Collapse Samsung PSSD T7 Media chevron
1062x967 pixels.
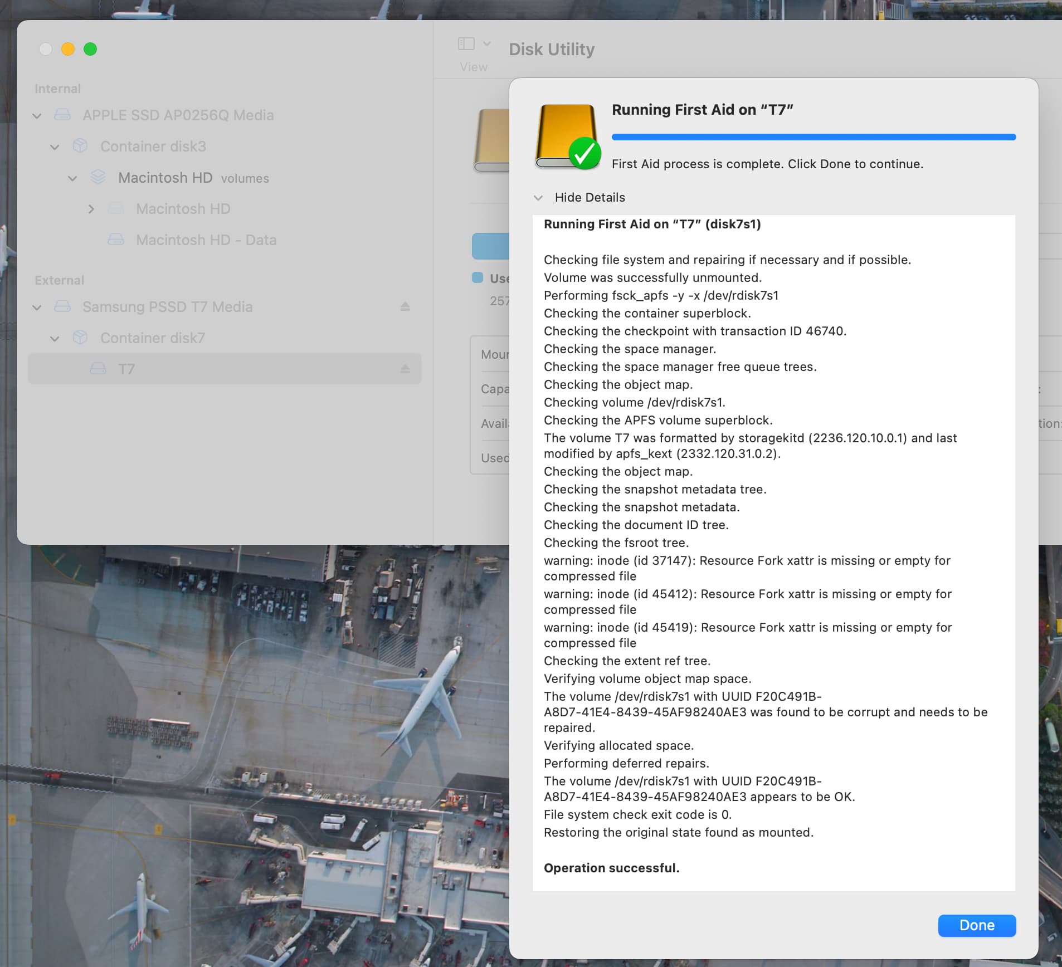pos(37,307)
